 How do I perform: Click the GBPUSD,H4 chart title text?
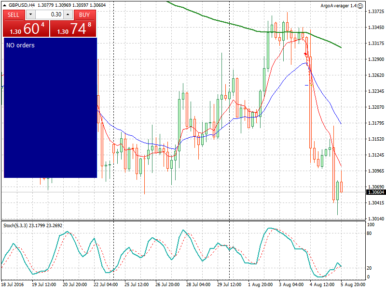coord(22,5)
